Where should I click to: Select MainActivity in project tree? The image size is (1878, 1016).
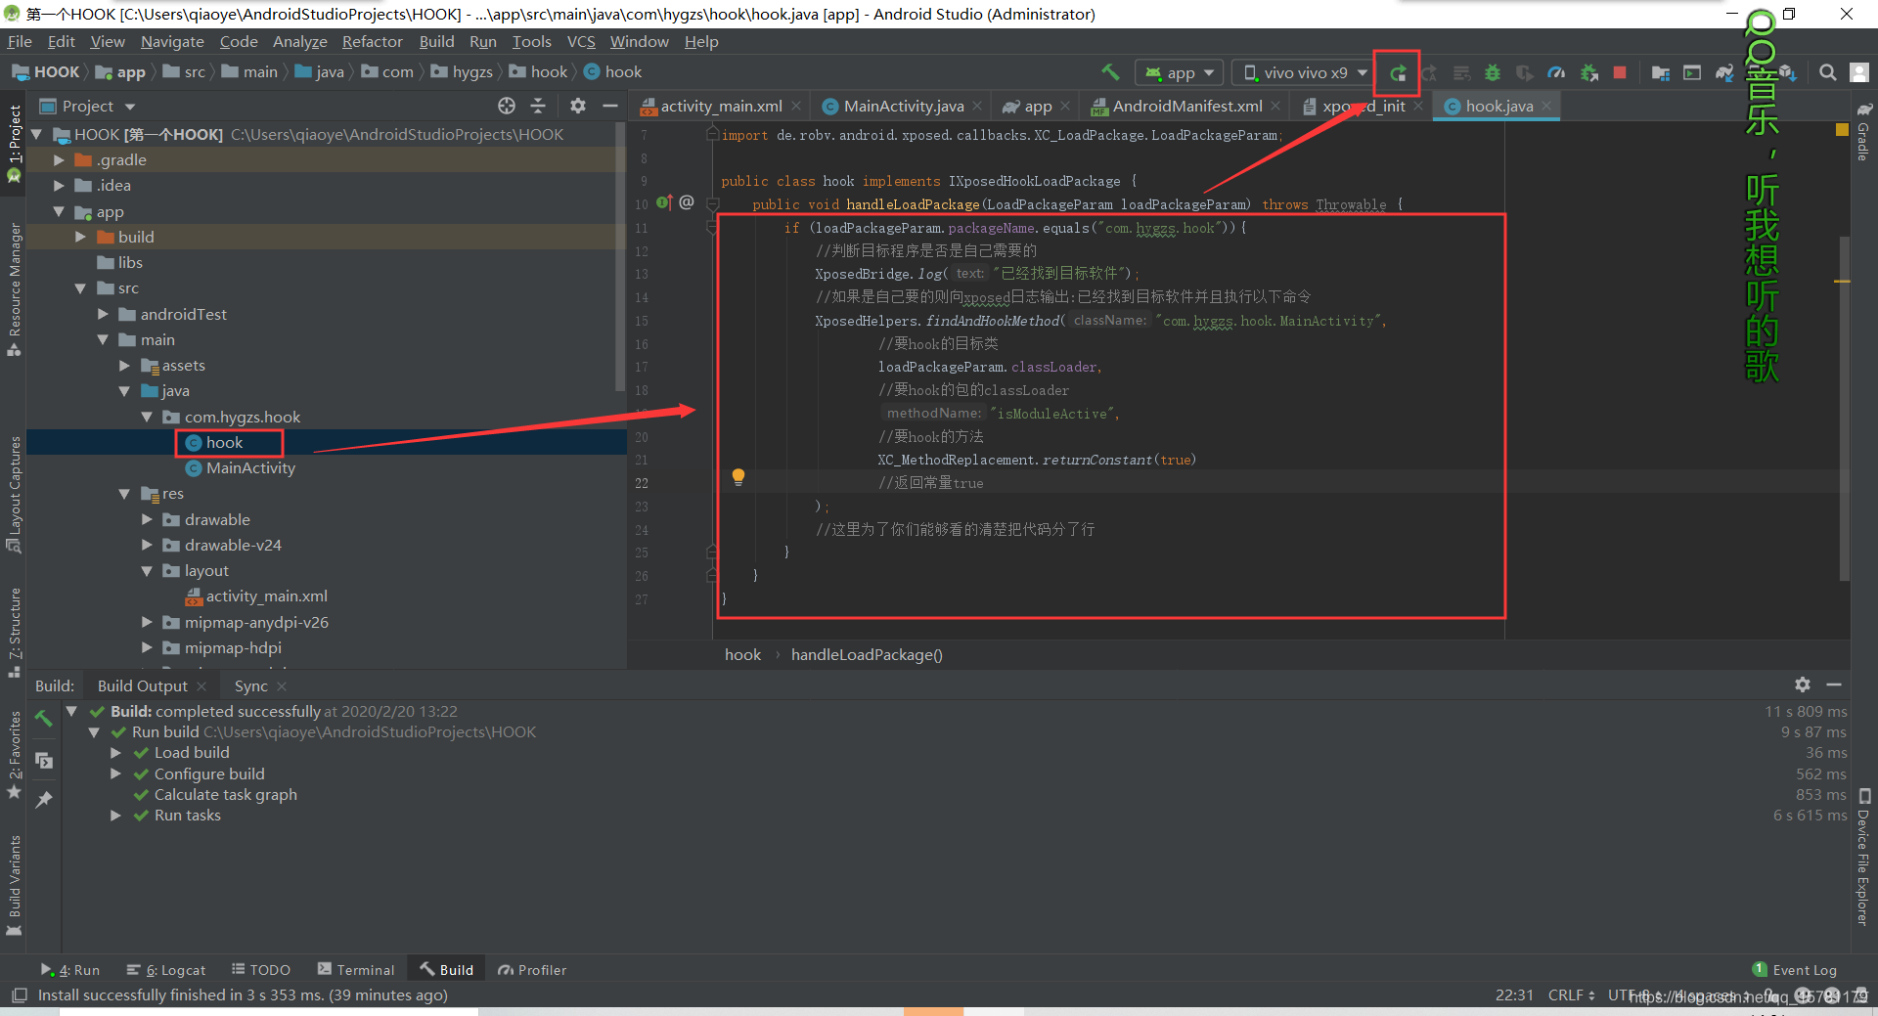[250, 468]
